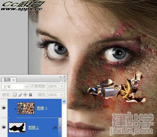Click the layer list scrollbar up arrow

click(x=64, y=101)
